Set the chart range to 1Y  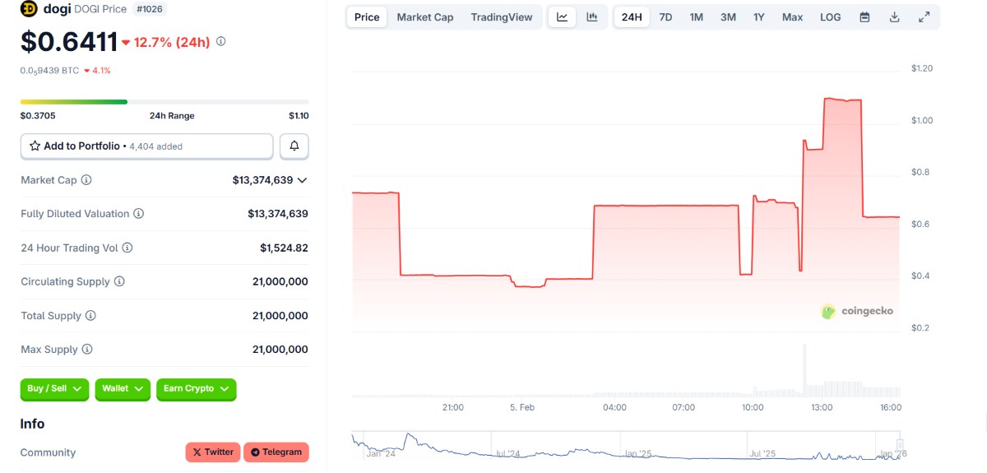point(759,17)
